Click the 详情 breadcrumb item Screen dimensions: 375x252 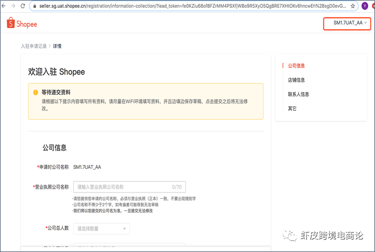click(57, 46)
